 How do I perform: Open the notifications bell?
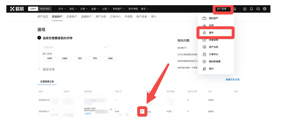pyautogui.click(x=251, y=9)
